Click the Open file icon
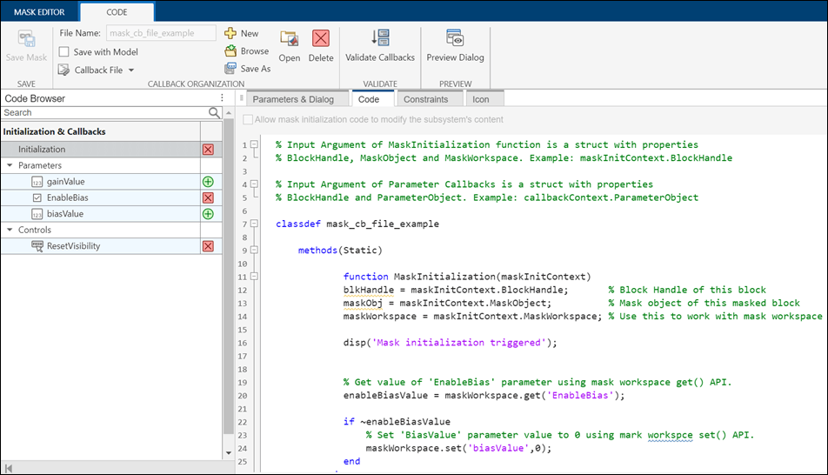Image resolution: width=828 pixels, height=475 pixels. pos(290,39)
